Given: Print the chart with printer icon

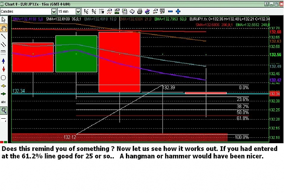Looking at the screenshot, I should (140, 11).
